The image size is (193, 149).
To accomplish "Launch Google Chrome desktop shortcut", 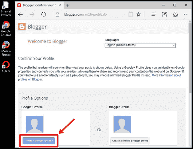I will click(x=6, y=29).
